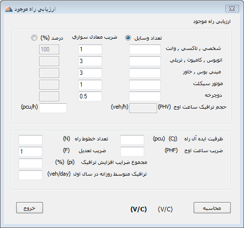Click the traffic growth (pi) percent field
244x228 pixels.
(x=30, y=163)
